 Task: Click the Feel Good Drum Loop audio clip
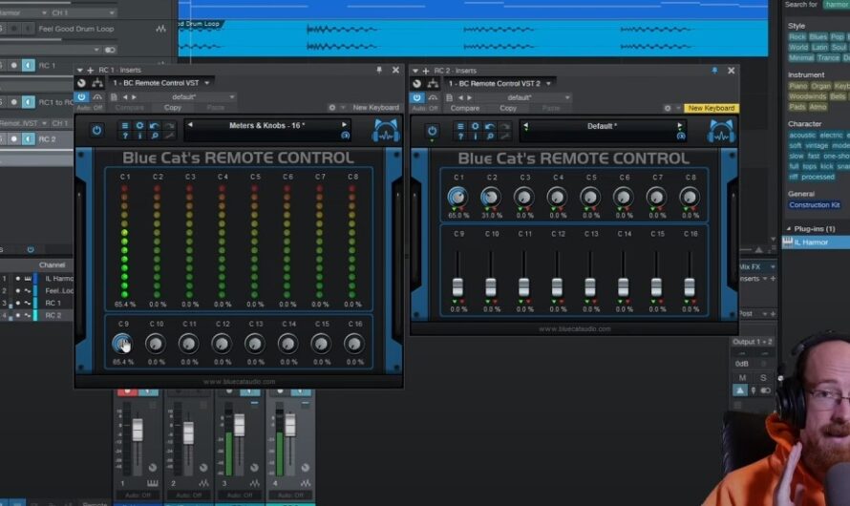point(472,38)
